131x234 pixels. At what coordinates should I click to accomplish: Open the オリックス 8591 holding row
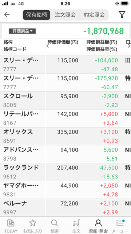[65, 136]
